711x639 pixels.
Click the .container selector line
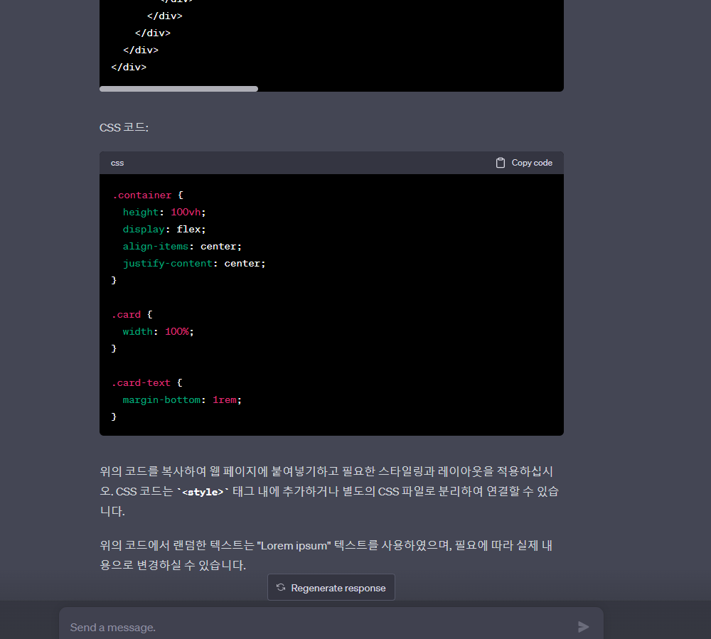(x=147, y=195)
